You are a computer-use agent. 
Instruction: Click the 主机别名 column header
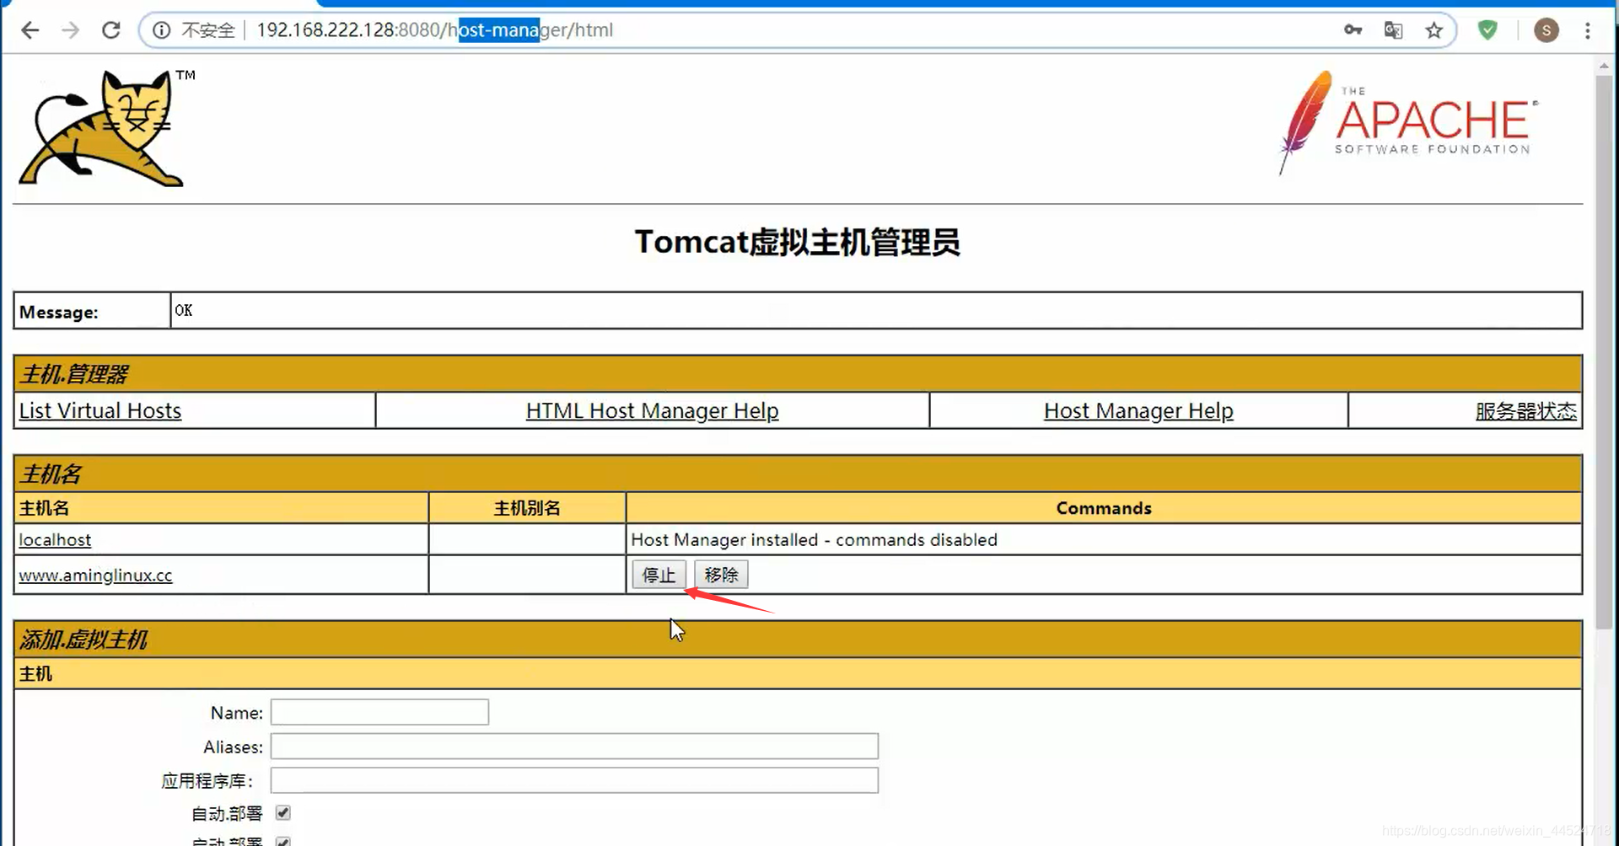pos(527,508)
